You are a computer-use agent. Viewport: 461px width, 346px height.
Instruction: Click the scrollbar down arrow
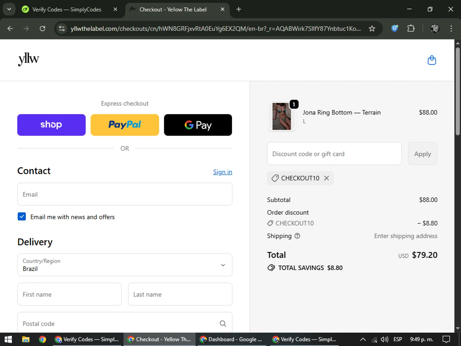click(458, 328)
